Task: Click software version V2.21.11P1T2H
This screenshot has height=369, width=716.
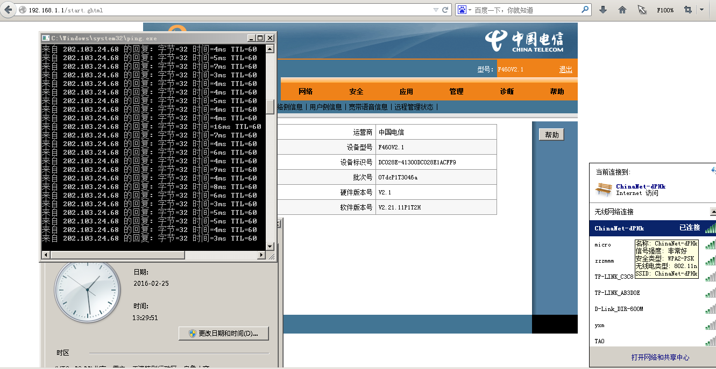Action: click(399, 207)
